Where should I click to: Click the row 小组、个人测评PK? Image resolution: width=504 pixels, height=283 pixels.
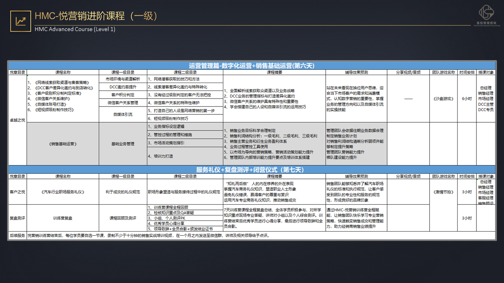[185, 218]
